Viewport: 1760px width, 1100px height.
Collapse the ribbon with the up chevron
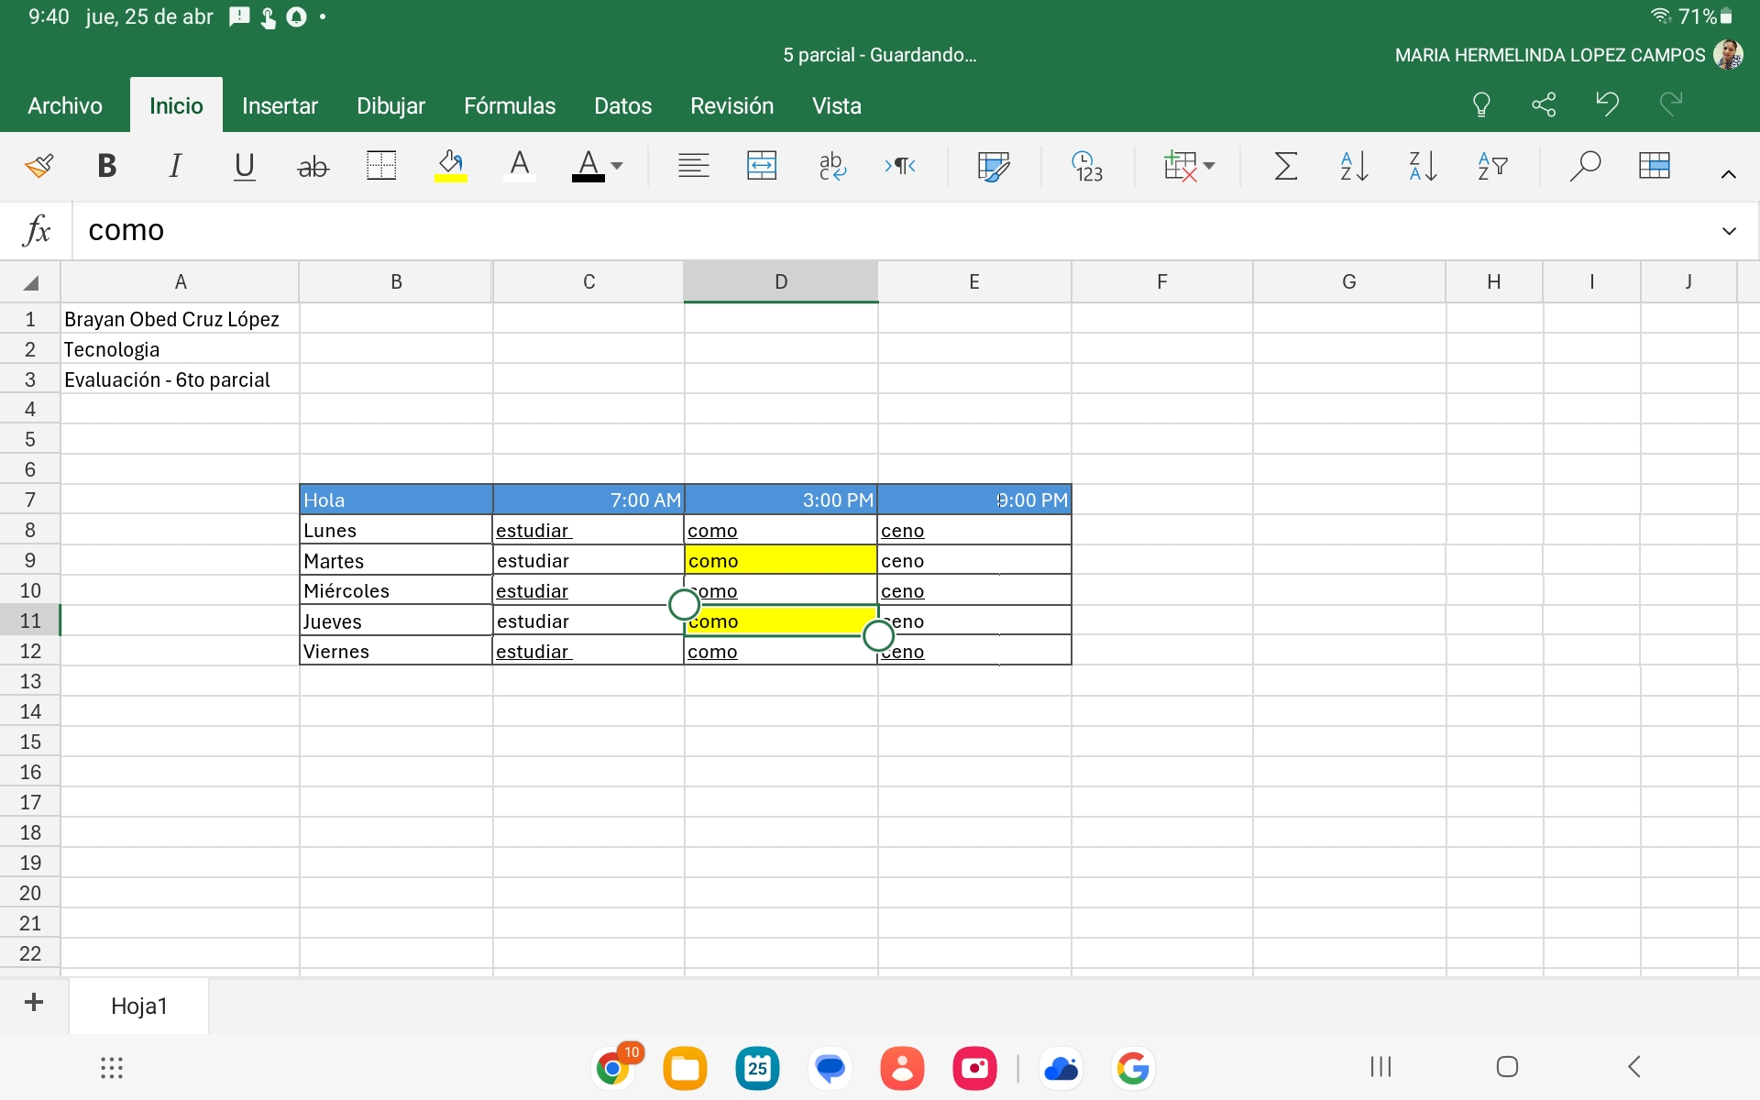(1728, 174)
